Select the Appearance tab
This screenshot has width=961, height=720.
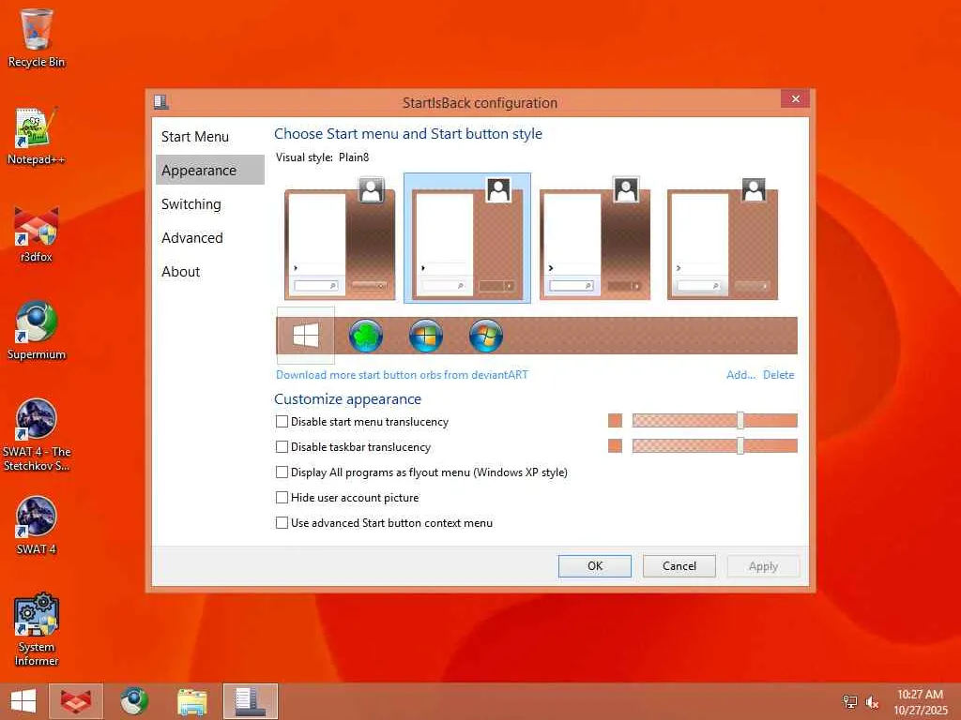209,171
